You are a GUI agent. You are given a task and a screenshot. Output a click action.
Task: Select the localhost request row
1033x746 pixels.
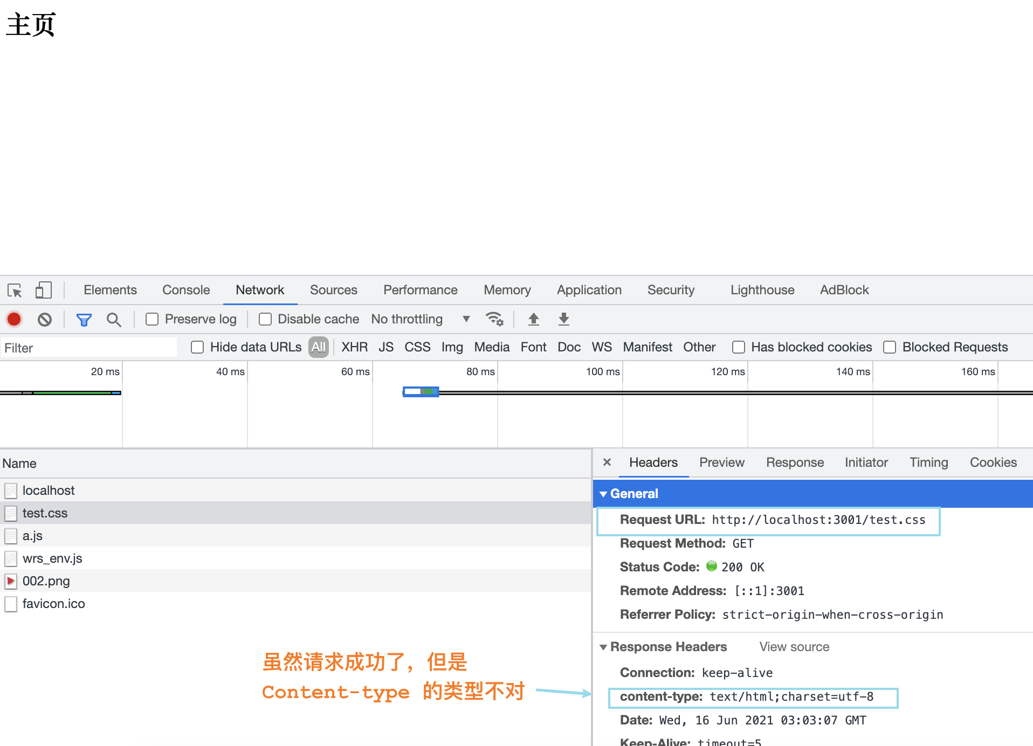[295, 491]
